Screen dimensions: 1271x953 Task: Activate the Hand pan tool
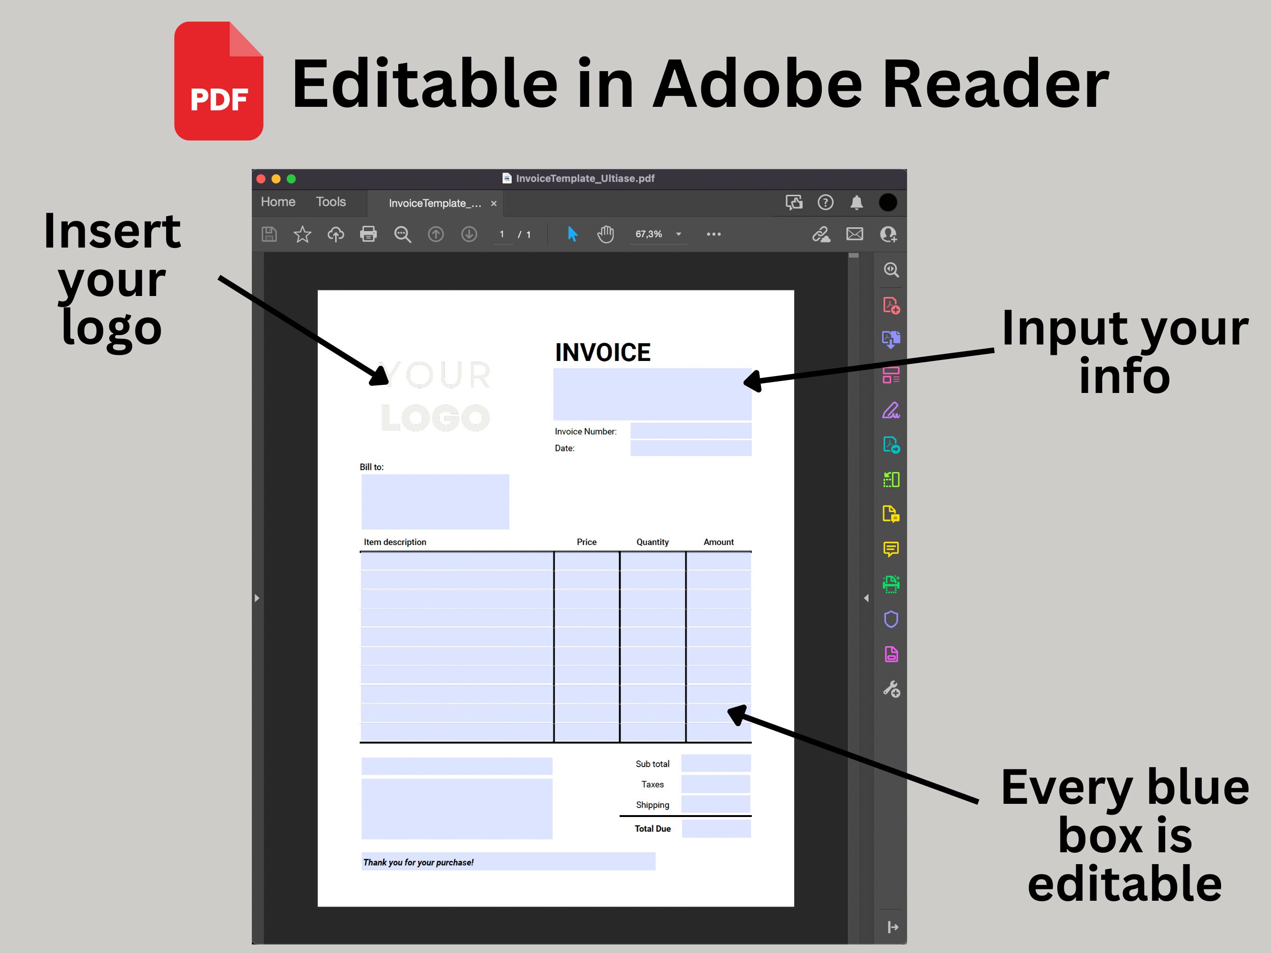tap(605, 234)
